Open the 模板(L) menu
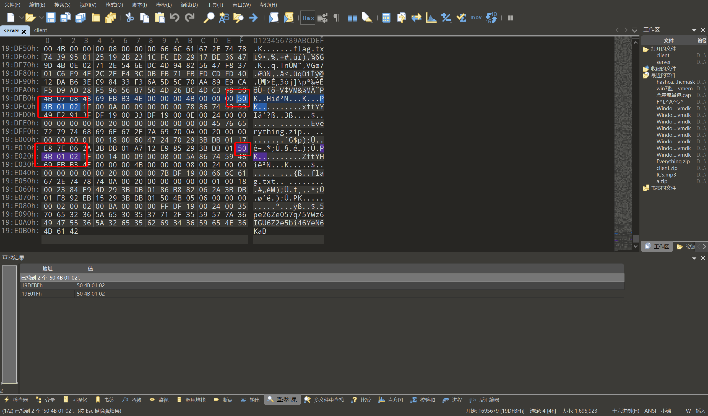This screenshot has height=416, width=708. 164,5
